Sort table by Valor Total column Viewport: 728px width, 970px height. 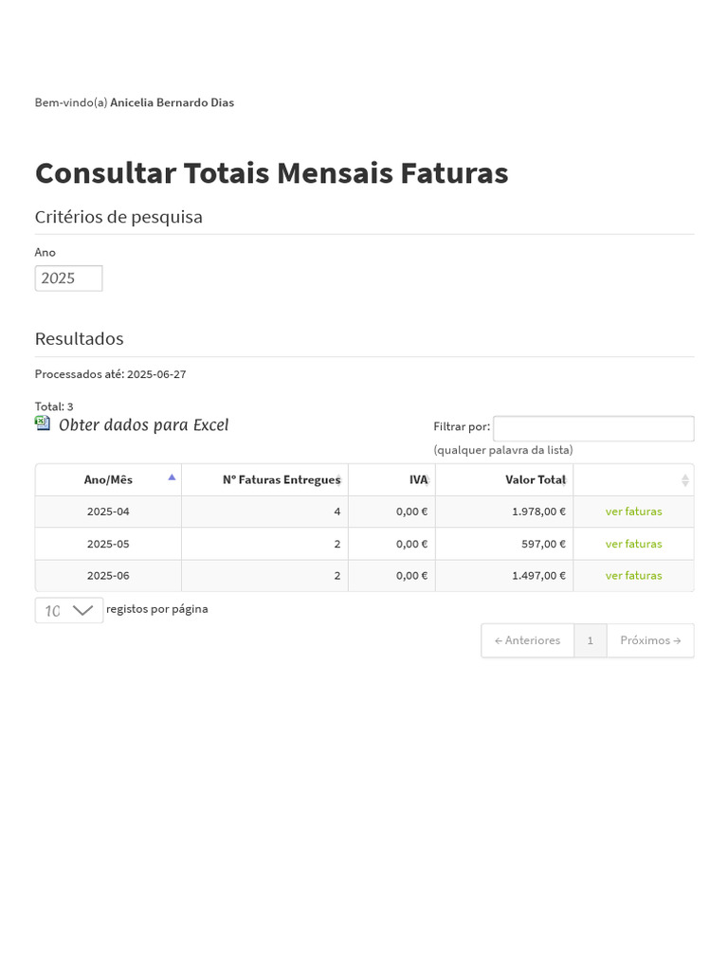click(536, 480)
